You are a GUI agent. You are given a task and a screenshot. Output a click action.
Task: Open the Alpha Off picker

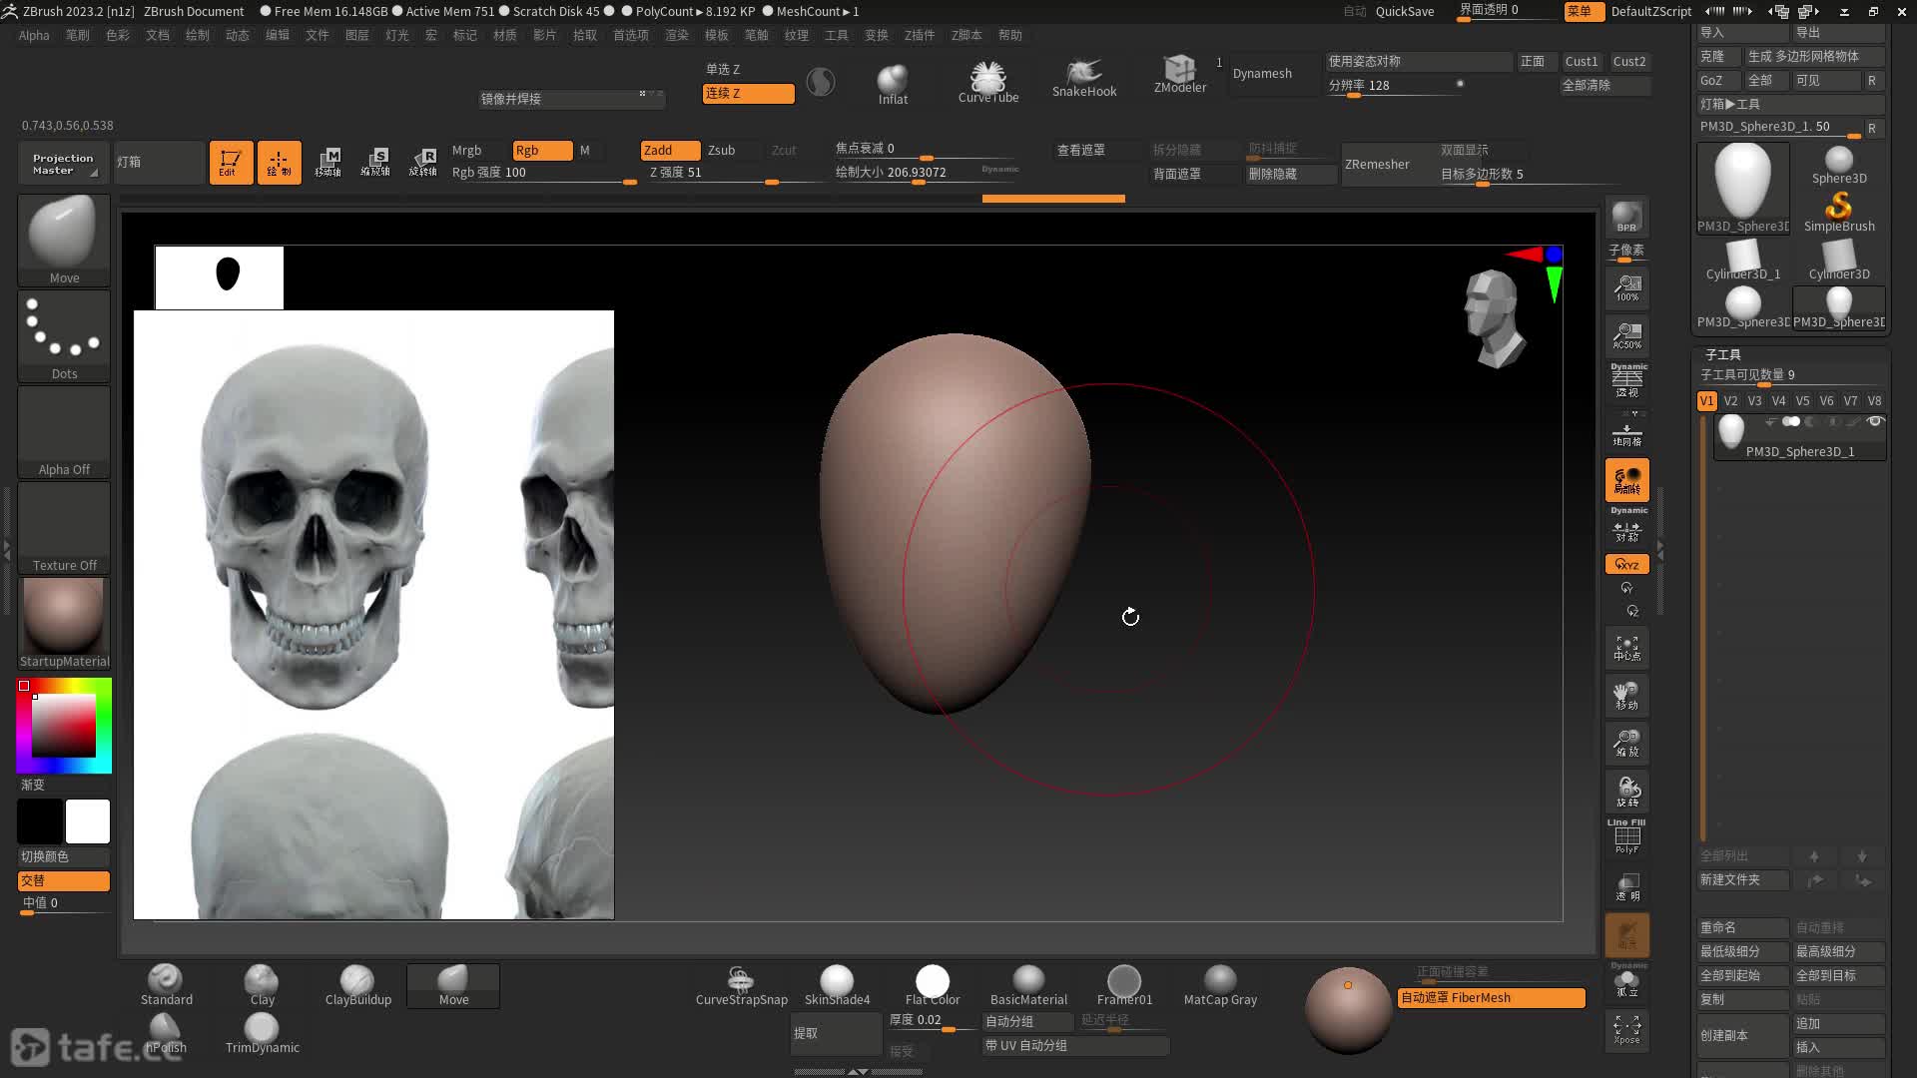click(x=64, y=432)
